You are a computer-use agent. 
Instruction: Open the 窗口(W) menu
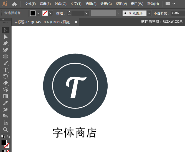tap(137, 4)
